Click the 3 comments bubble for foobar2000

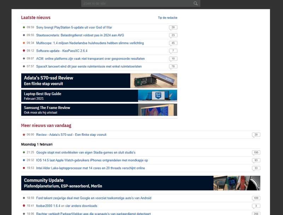[256, 206]
